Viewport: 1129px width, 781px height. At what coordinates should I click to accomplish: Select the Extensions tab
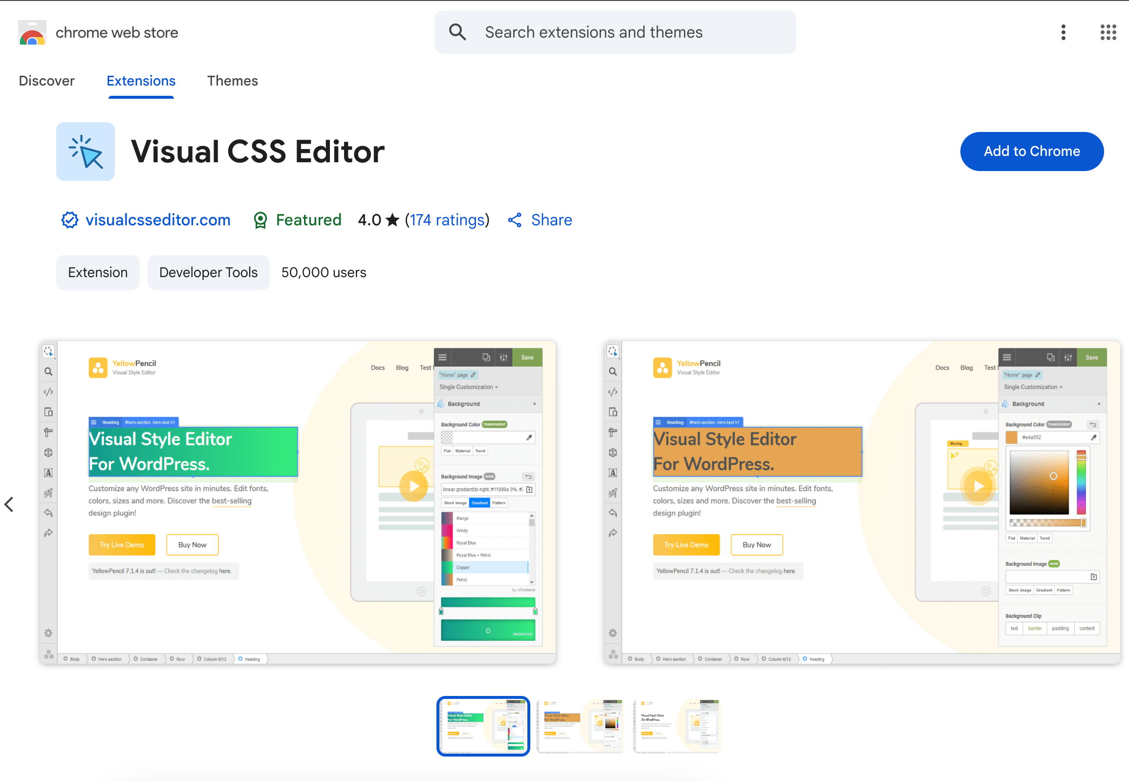141,81
